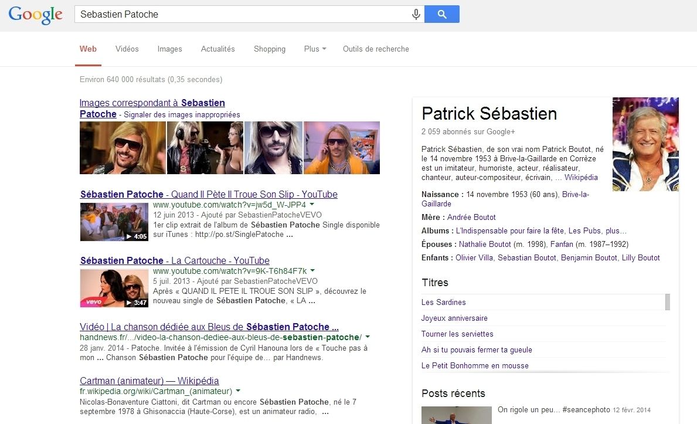Click Benjamin Boutot child link
This screenshot has height=424, width=697.
pyautogui.click(x=589, y=257)
